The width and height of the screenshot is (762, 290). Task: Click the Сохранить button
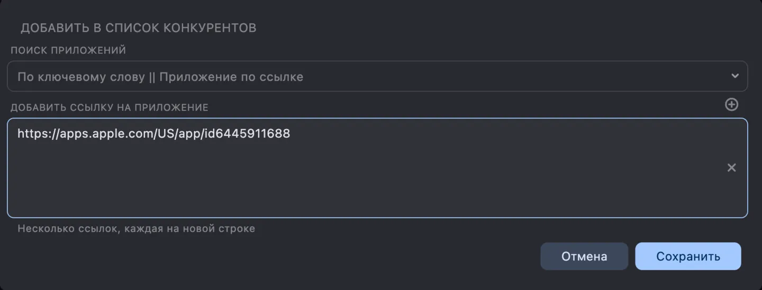(x=688, y=257)
